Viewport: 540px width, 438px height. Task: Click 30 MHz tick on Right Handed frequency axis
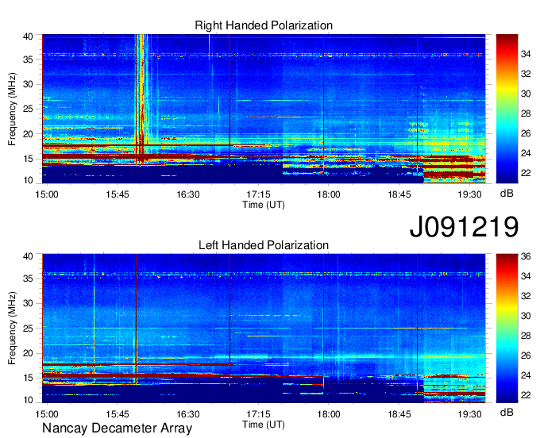pos(28,84)
